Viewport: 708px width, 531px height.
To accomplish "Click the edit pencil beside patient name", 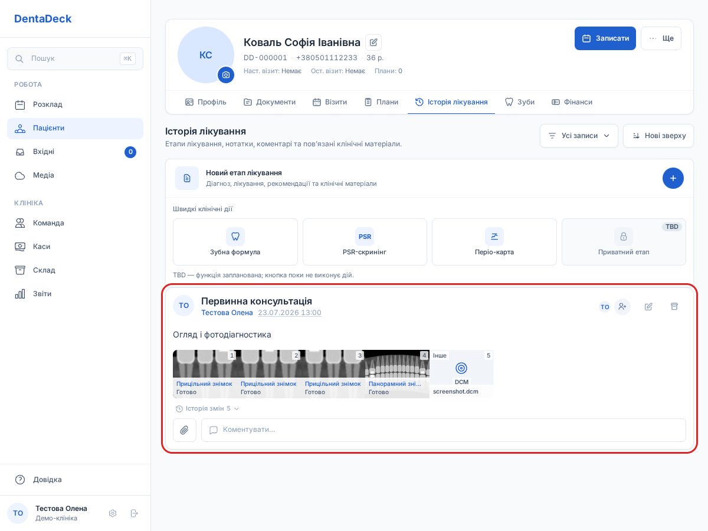I will 373,42.
